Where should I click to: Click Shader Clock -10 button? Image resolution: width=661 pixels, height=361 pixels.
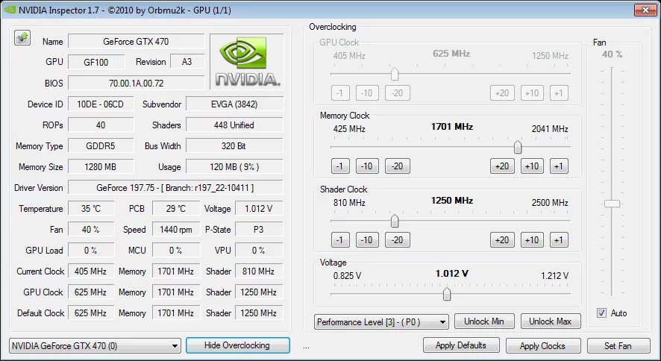[x=367, y=240]
